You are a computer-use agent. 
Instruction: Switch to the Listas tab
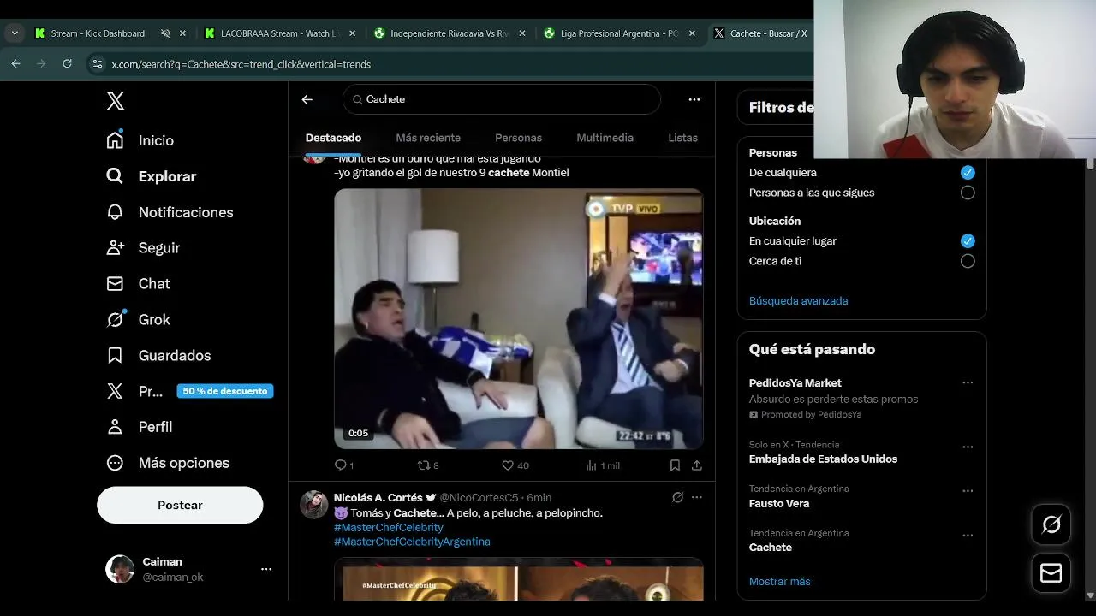(682, 138)
